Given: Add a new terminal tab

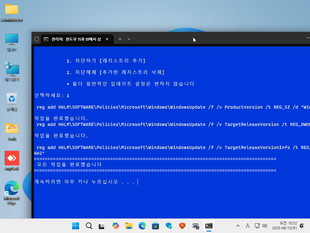Looking at the screenshot, I should point(120,39).
